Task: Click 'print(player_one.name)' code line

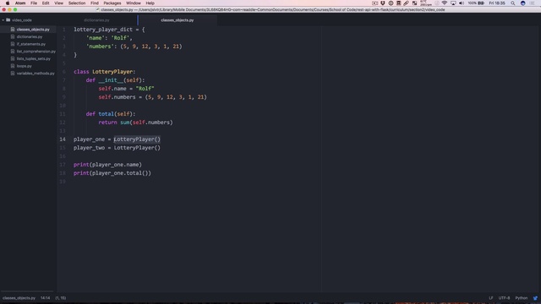Action: coord(107,165)
